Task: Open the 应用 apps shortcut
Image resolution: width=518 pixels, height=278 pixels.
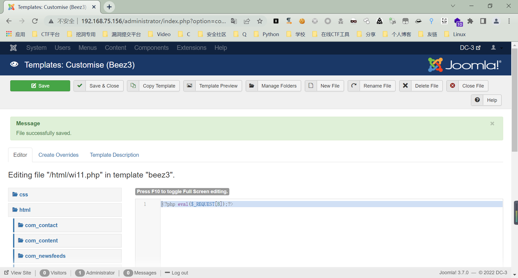Action: point(16,34)
